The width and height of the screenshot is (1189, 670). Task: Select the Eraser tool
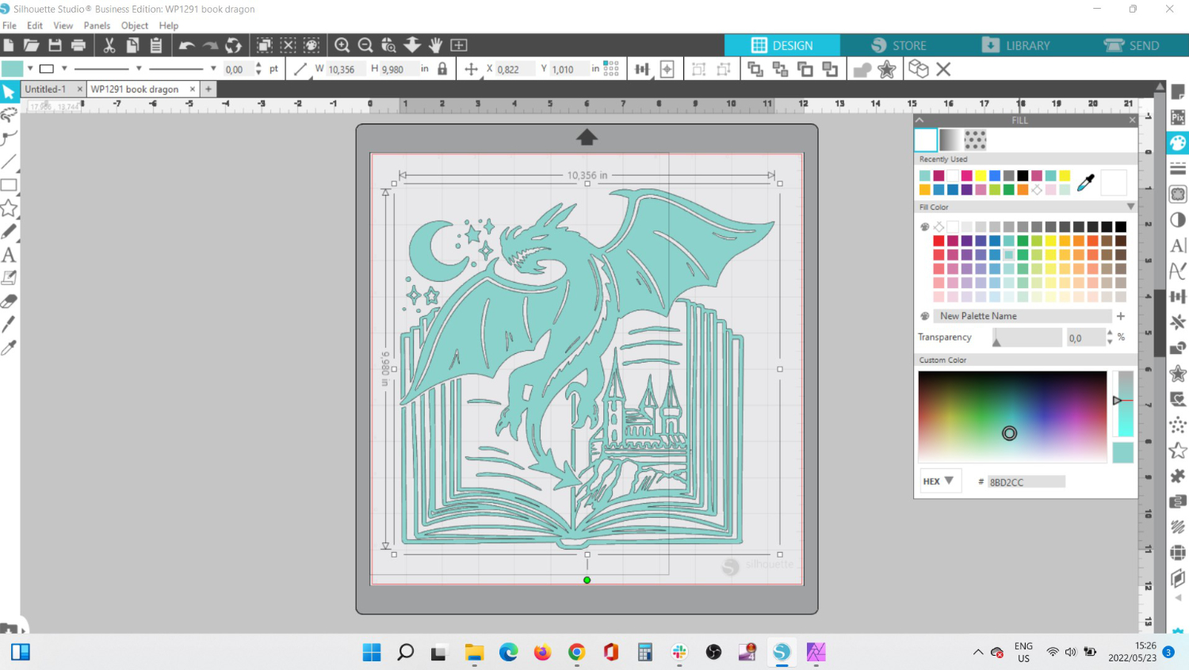click(9, 301)
